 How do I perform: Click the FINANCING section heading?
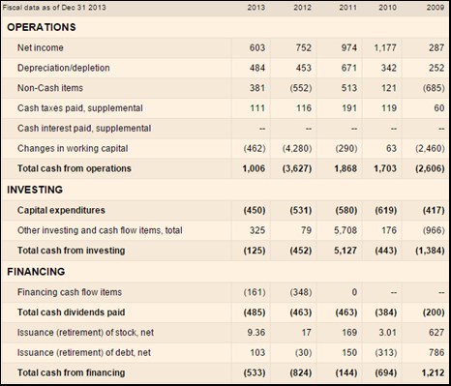36,272
